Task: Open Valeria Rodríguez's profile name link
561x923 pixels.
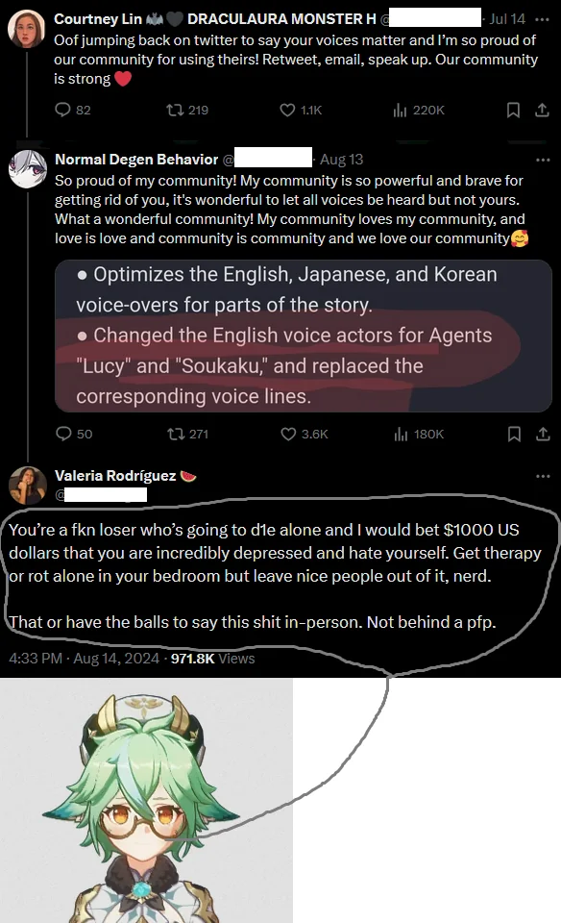Action: pos(115,476)
